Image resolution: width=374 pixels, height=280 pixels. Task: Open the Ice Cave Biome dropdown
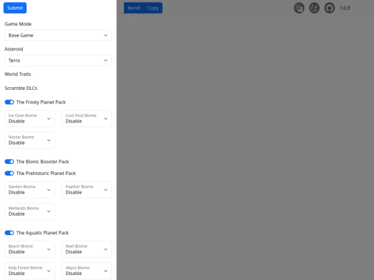coord(30,119)
